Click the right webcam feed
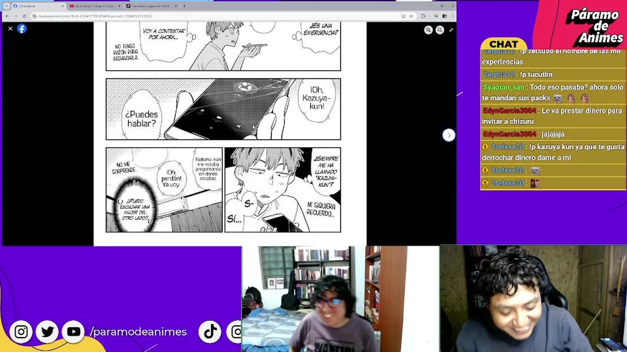 click(533, 299)
